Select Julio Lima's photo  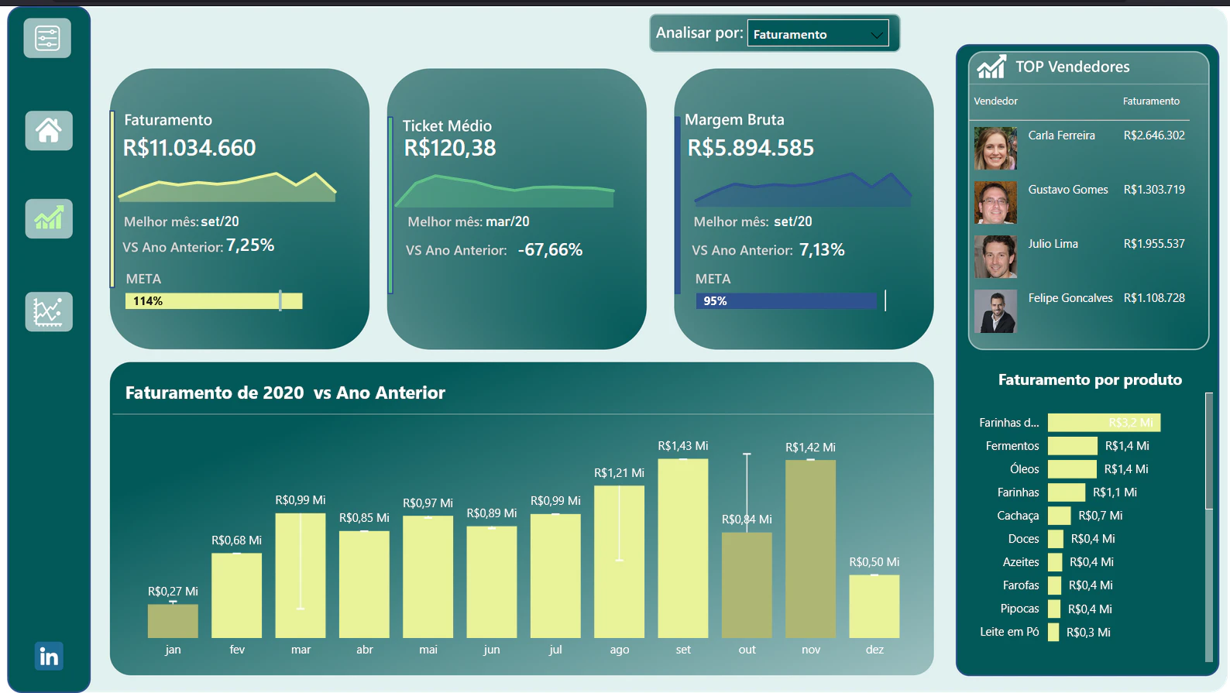[x=995, y=257]
